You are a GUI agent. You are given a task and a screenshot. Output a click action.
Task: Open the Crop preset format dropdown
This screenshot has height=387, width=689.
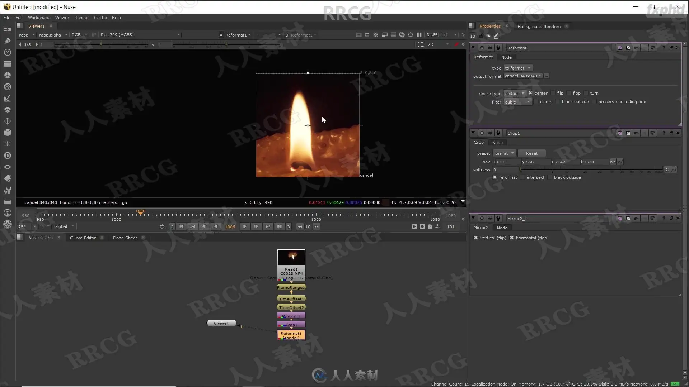coord(504,153)
